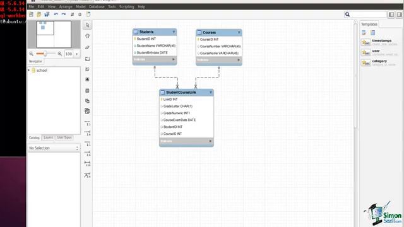The image size is (404, 227).
Task: Select the StudentName VARCHAR(45) column
Action: tap(155, 46)
